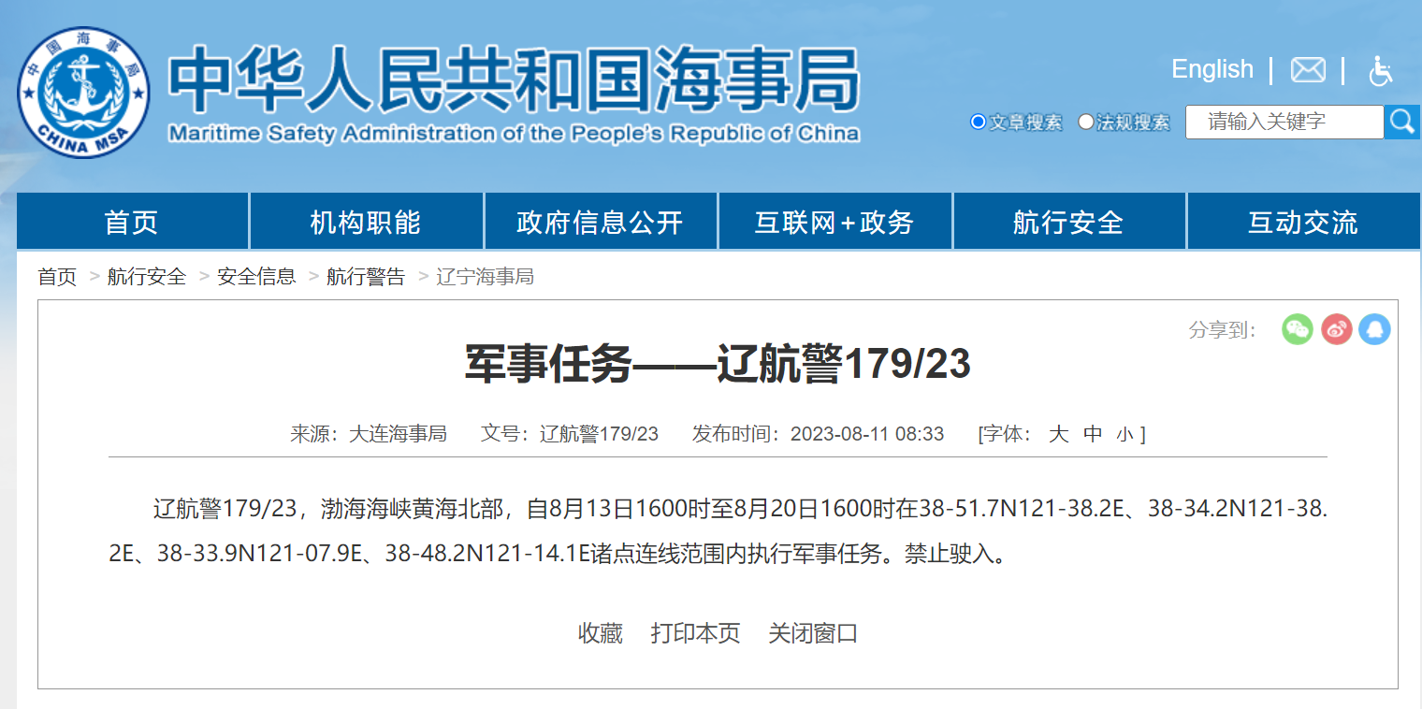1422x709 pixels.
Task: Click the magnifier search button
Action: point(1401,122)
